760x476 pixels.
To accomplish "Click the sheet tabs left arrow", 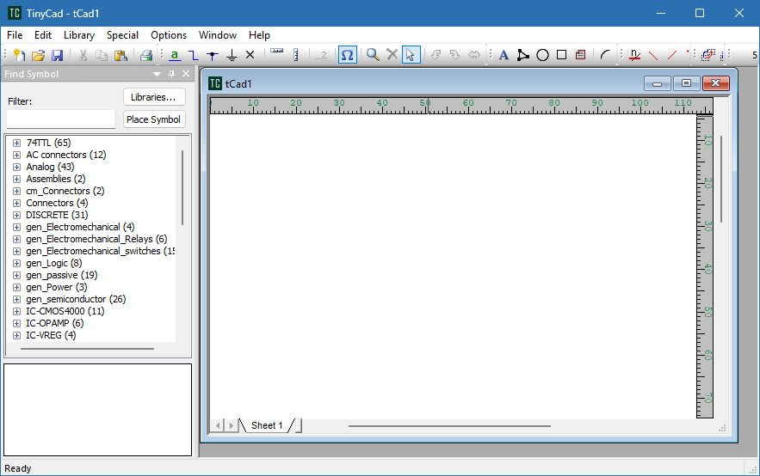I will [x=218, y=425].
